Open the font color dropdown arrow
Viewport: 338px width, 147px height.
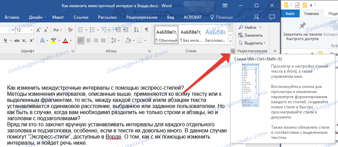coord(71,40)
